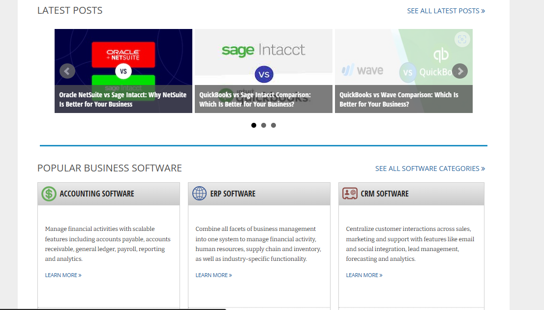Click the next slide arrow in carousel
This screenshot has height=310, width=544.
[460, 71]
